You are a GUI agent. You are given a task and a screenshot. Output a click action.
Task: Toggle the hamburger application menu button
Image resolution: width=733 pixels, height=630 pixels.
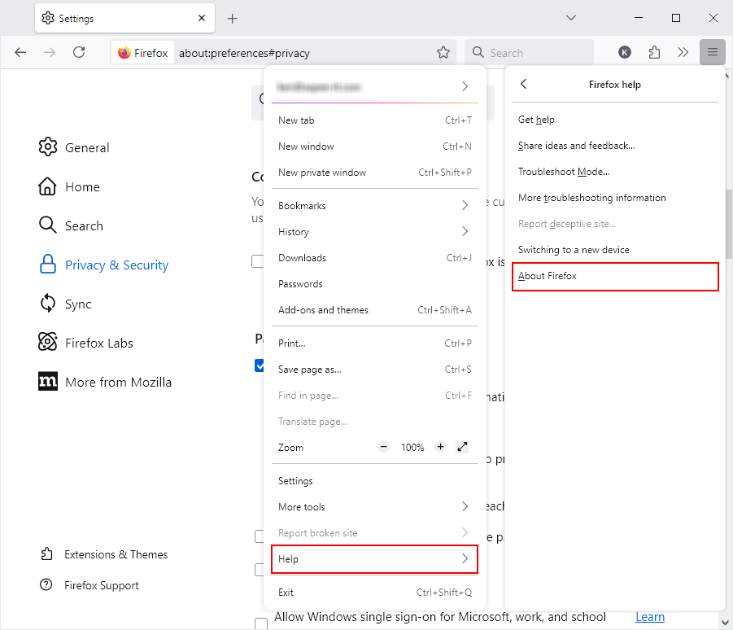[712, 52]
